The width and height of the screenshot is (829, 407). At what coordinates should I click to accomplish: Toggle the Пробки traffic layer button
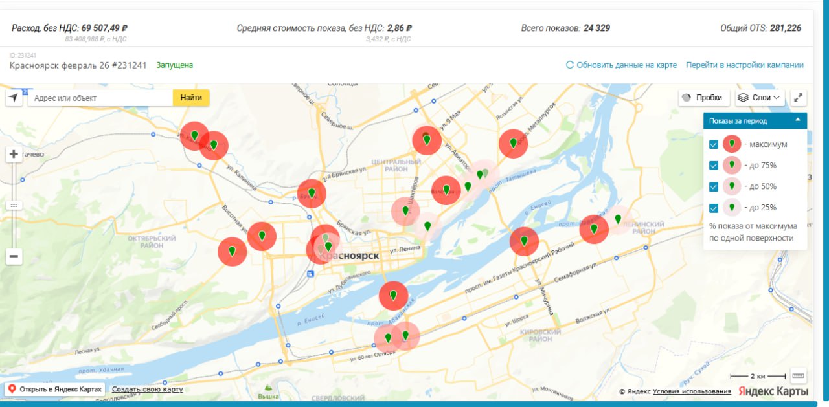(x=704, y=98)
